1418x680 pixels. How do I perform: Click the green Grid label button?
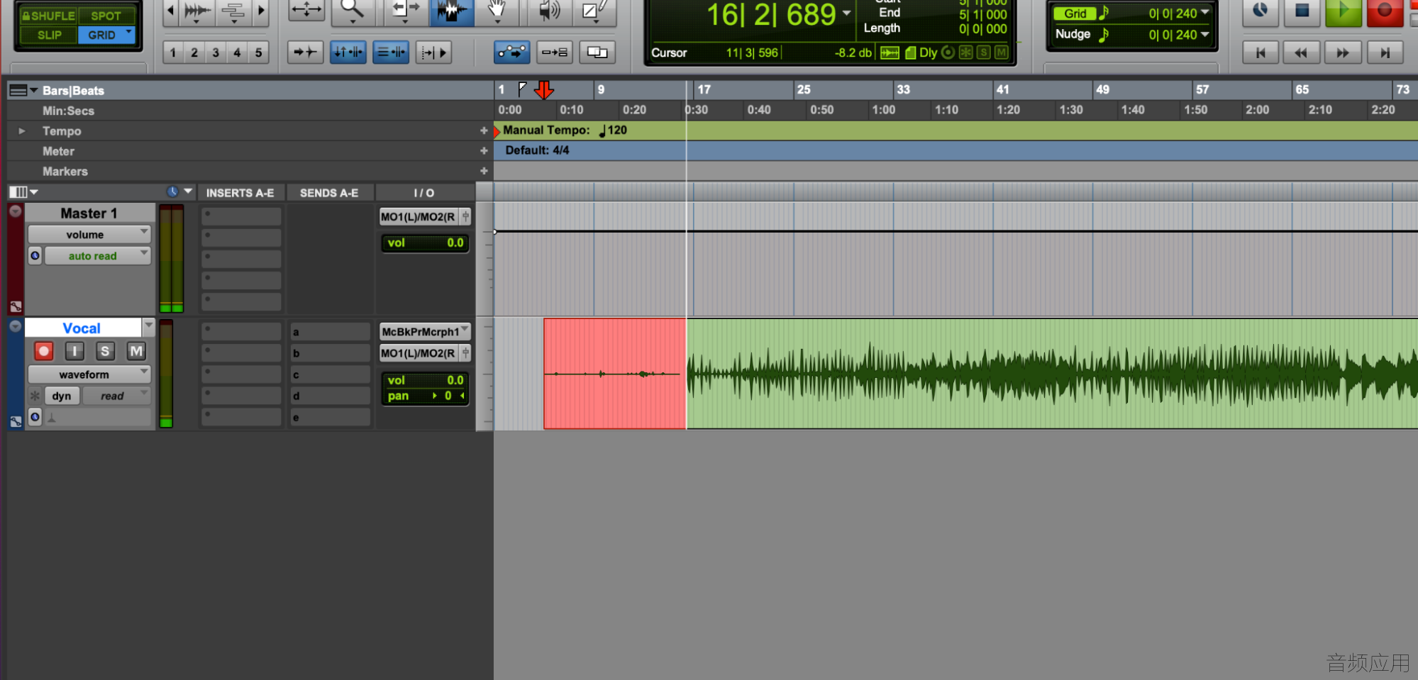coord(1075,13)
